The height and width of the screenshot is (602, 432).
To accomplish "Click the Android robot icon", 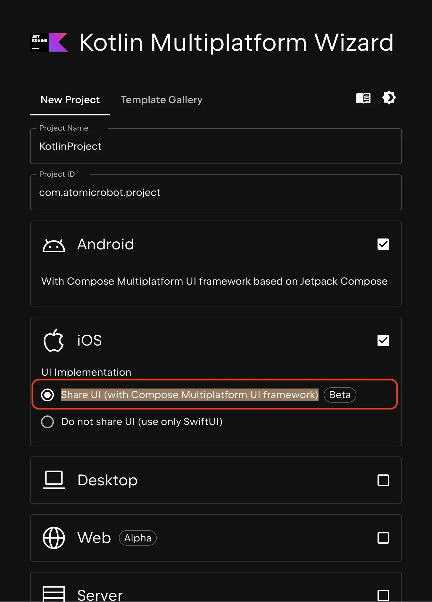I will [54, 246].
